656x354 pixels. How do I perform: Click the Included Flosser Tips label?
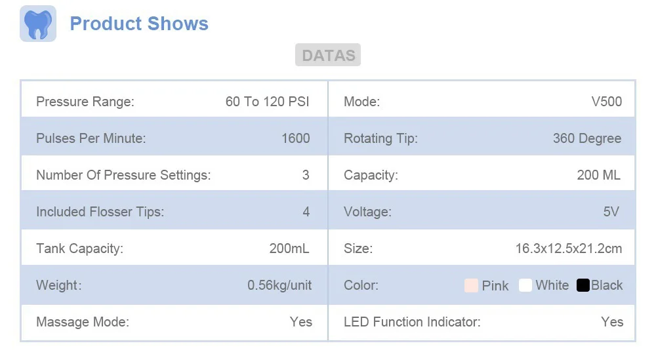tap(100, 212)
